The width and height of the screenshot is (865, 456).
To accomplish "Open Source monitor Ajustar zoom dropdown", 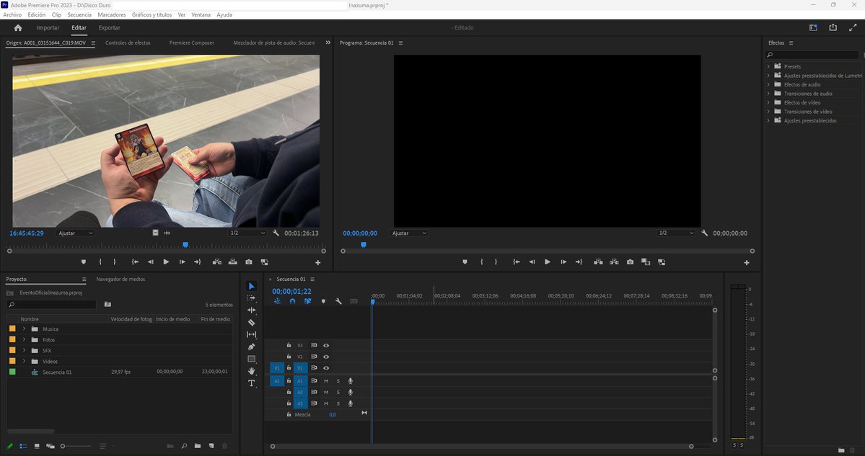I will [76, 233].
